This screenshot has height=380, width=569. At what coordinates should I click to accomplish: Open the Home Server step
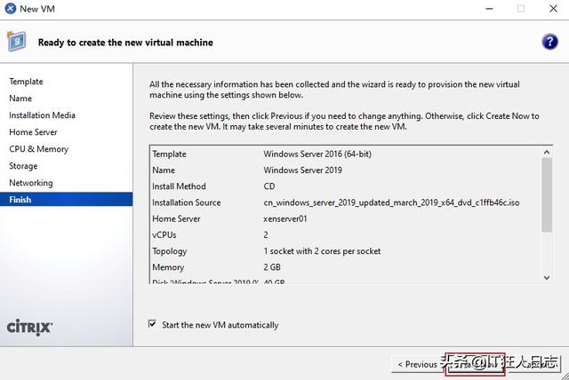(33, 132)
